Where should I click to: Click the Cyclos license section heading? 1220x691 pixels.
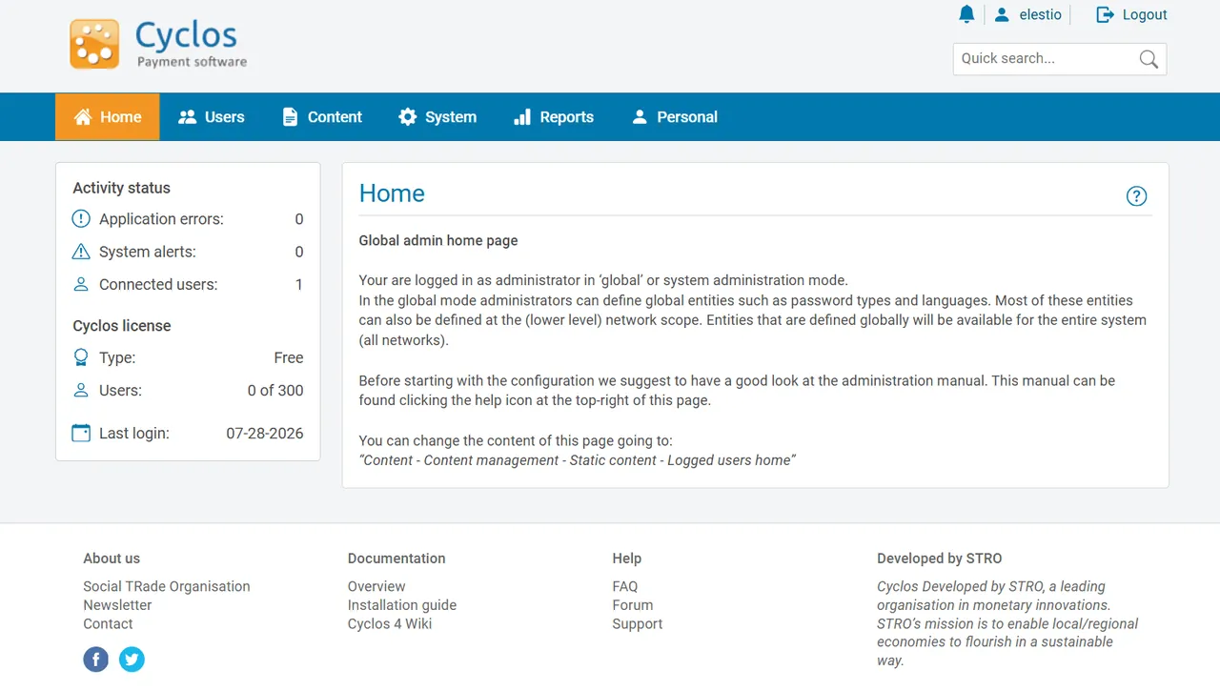click(x=122, y=325)
